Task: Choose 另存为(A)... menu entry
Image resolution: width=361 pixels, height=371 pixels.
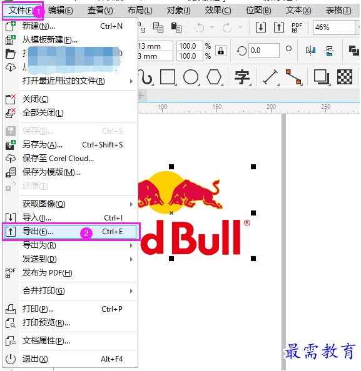Action: (70, 145)
